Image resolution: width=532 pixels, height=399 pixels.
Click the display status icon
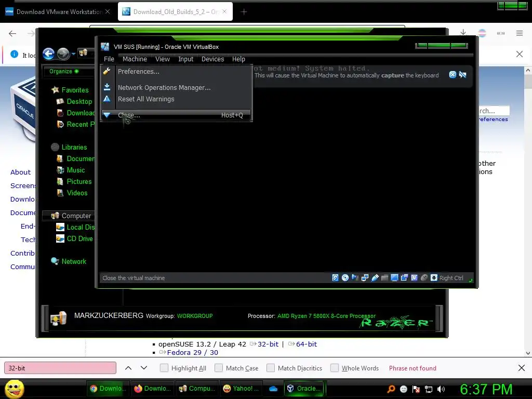click(394, 278)
